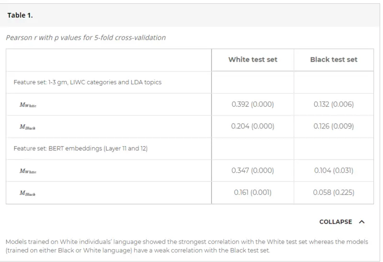Click the Pearson r table caption

point(86,38)
